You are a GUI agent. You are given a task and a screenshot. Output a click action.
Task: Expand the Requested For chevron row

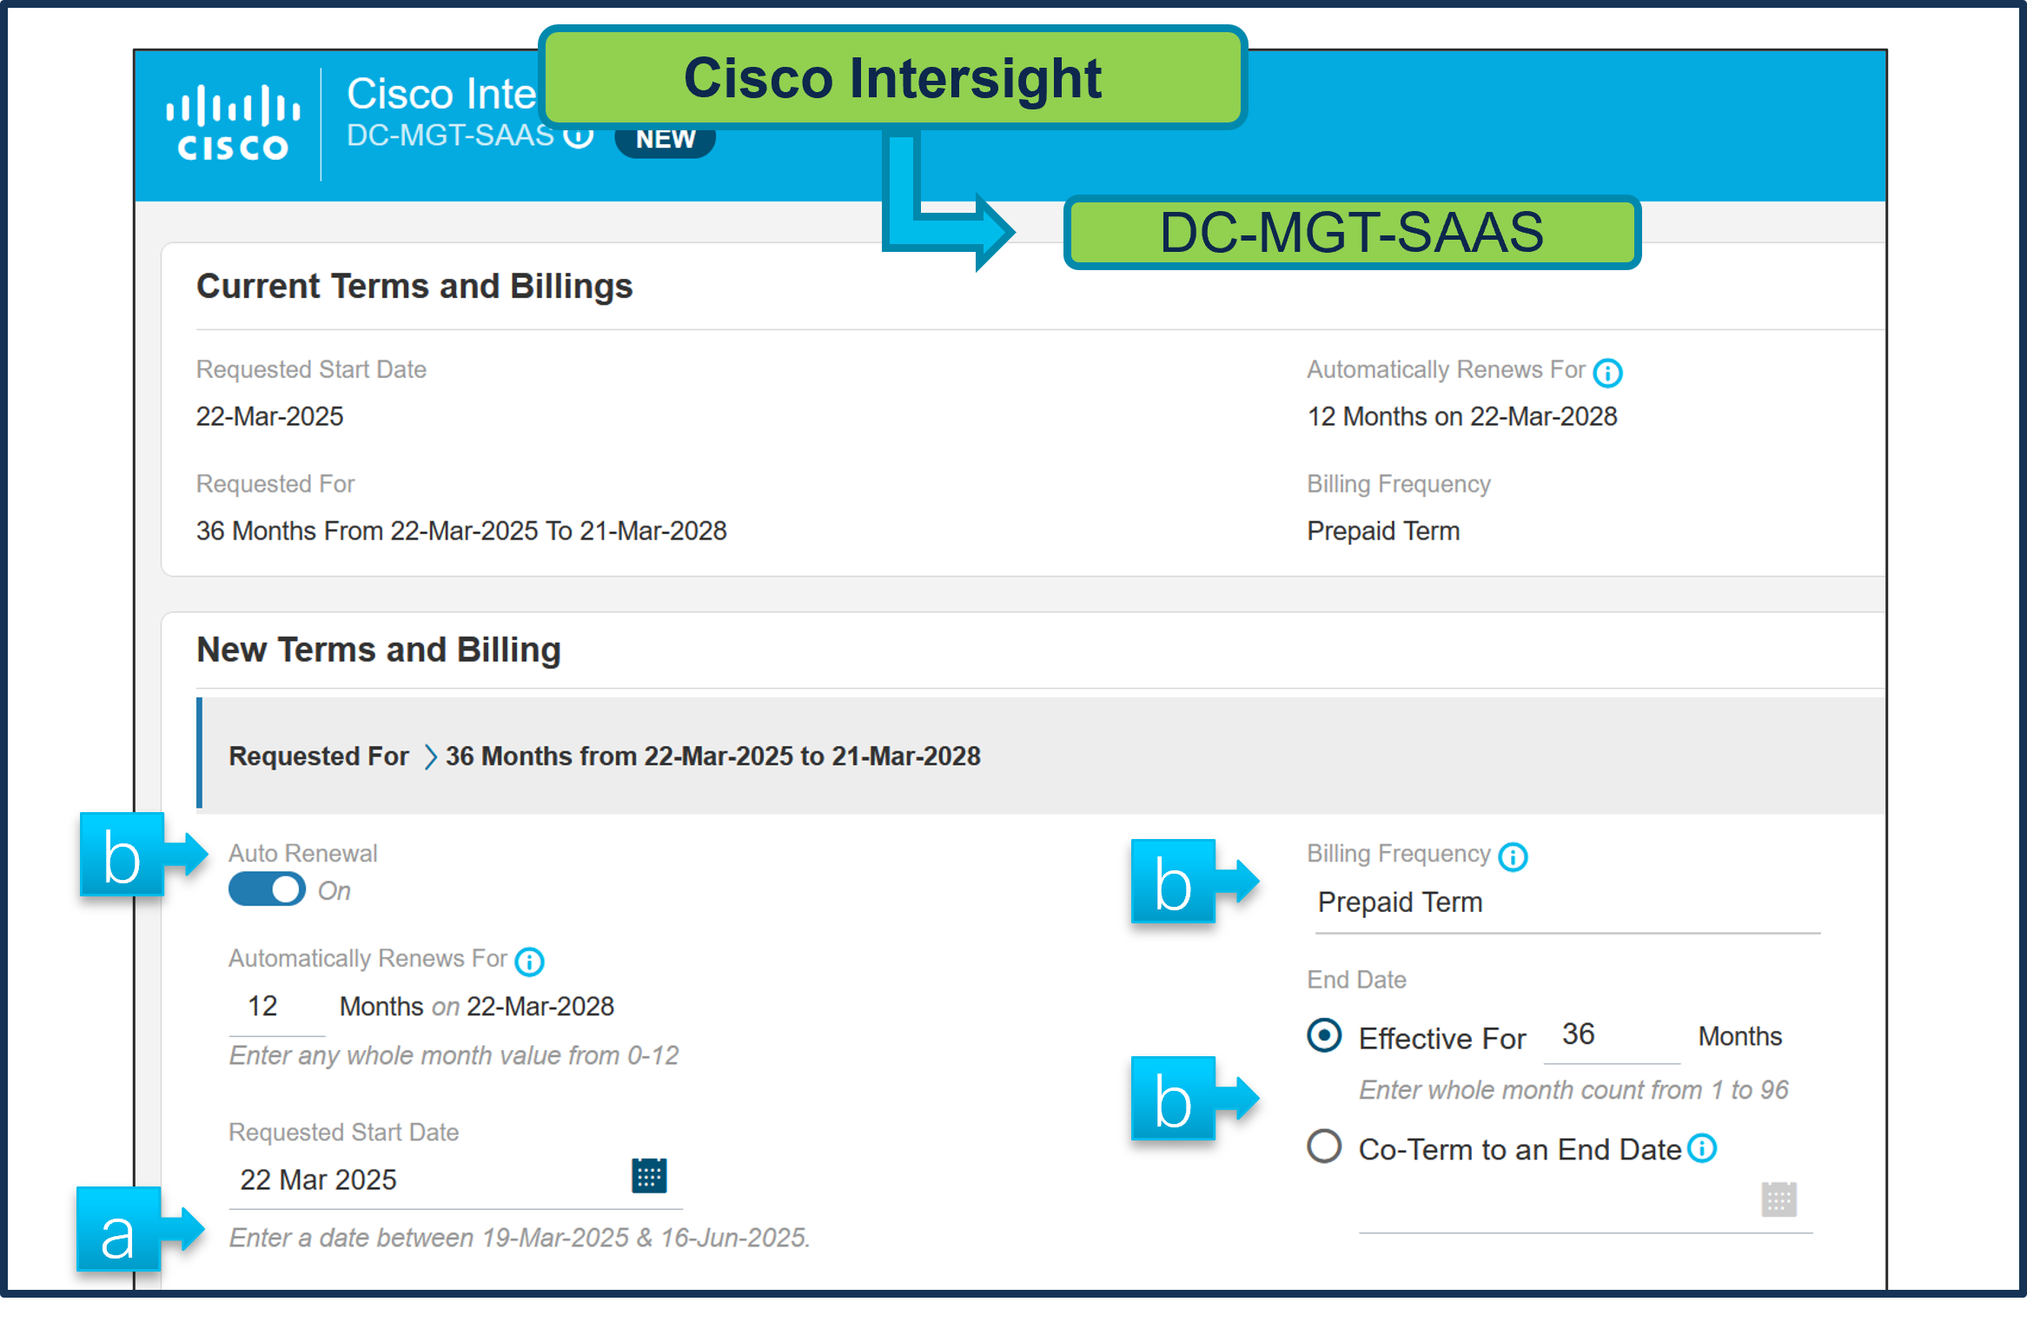tap(430, 757)
